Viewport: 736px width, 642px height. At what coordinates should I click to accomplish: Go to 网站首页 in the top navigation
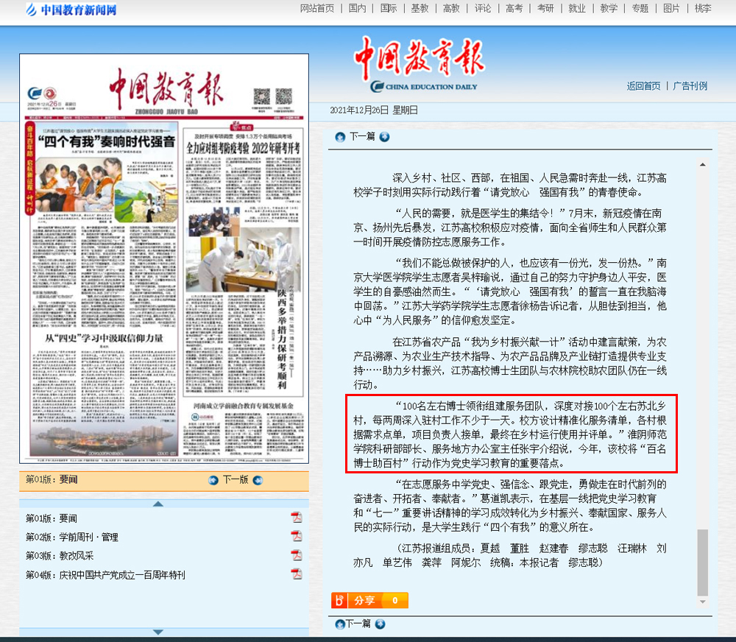click(x=317, y=9)
